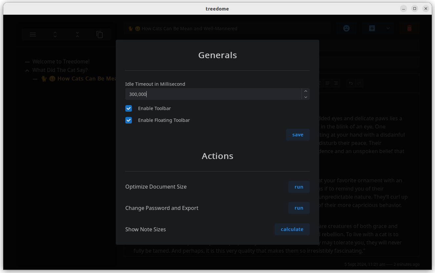Click the expand-all notes icon
The width and height of the screenshot is (435, 273).
tap(55, 34)
